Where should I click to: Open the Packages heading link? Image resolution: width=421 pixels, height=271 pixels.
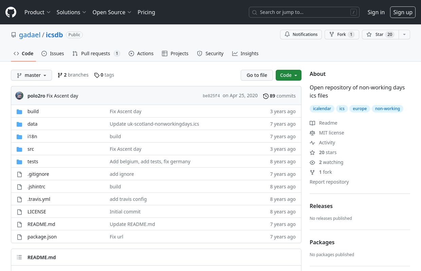[322, 242]
